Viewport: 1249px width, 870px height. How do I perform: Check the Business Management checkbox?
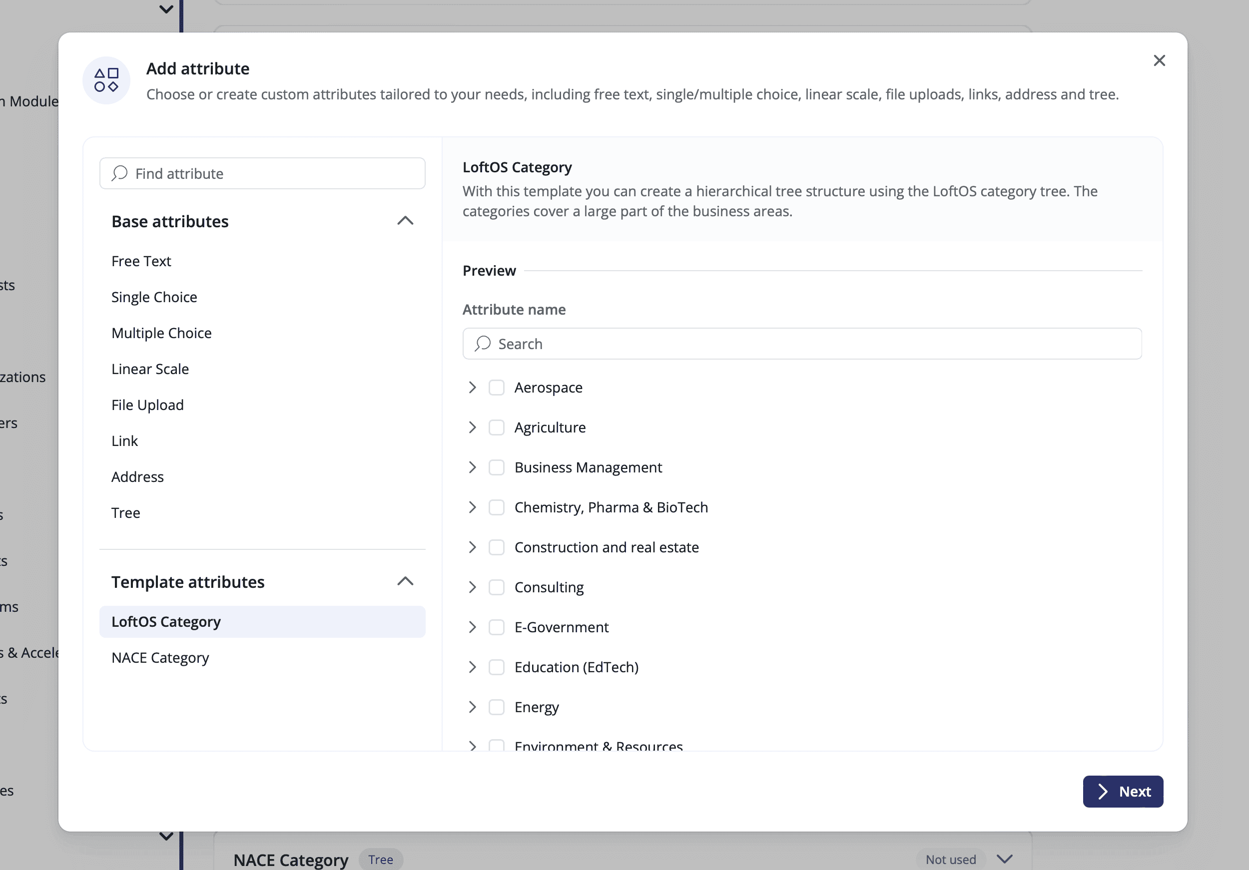click(496, 467)
